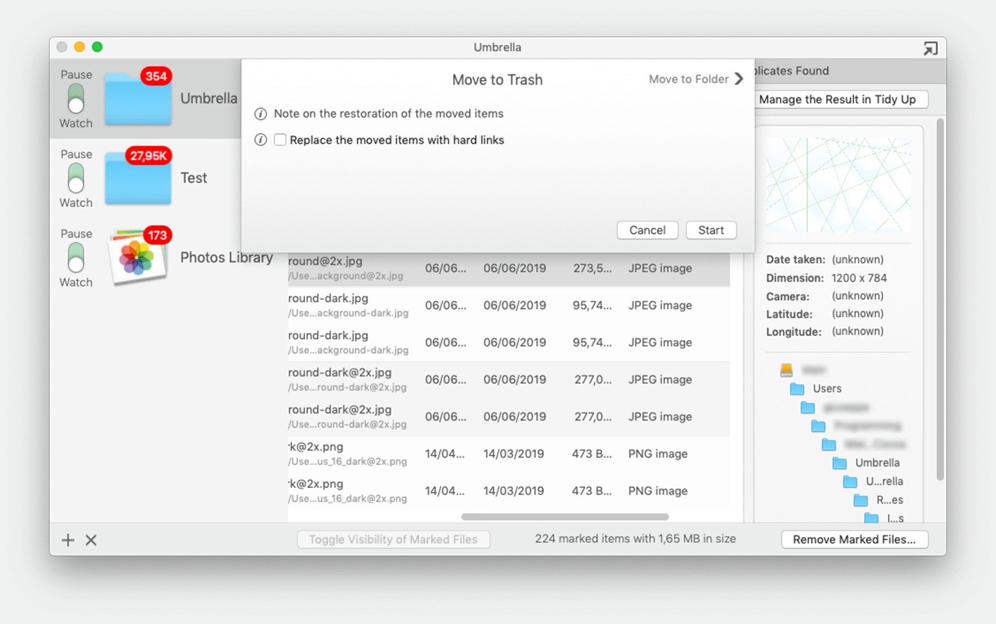Click the X icon to remove a source
Viewport: 996px width, 624px height.
click(x=91, y=540)
